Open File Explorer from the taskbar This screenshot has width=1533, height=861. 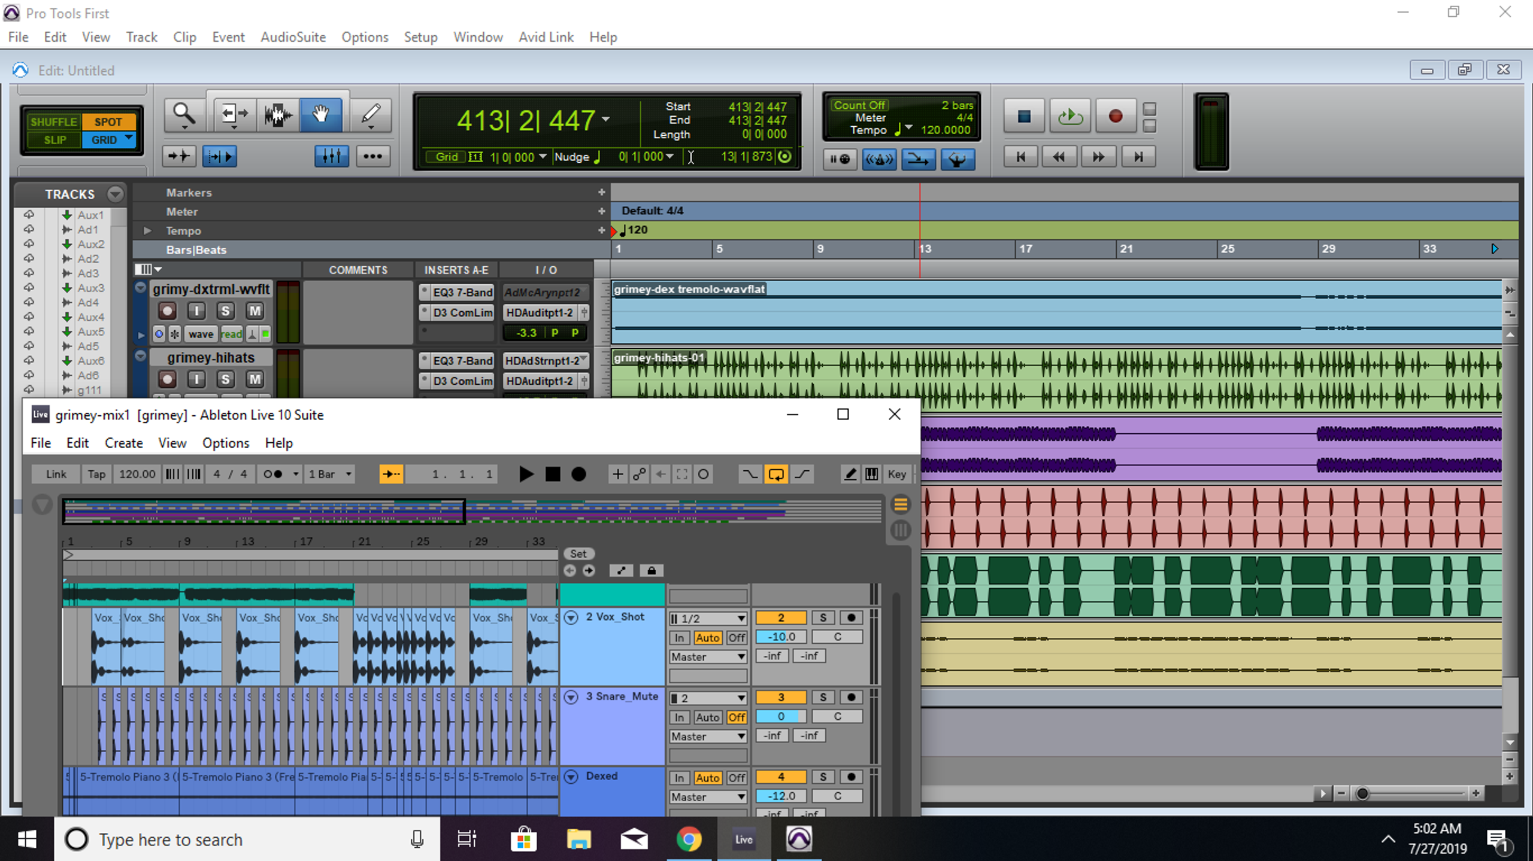[x=578, y=839]
